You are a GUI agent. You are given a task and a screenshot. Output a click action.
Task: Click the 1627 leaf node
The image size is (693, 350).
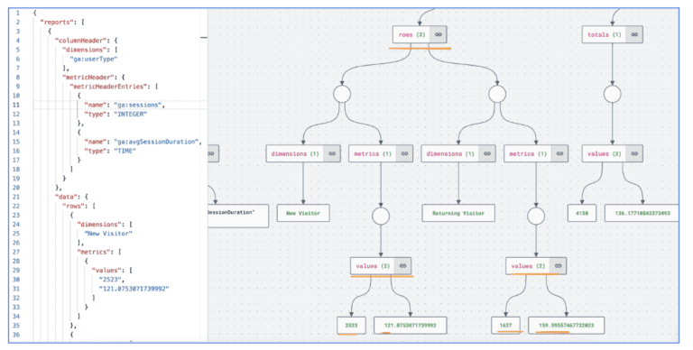pyautogui.click(x=505, y=326)
